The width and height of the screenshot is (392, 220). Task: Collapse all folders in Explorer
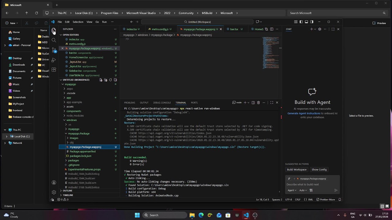(115, 80)
